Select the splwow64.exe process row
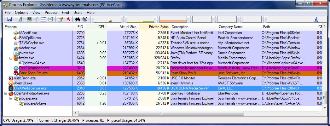 (x=162, y=63)
